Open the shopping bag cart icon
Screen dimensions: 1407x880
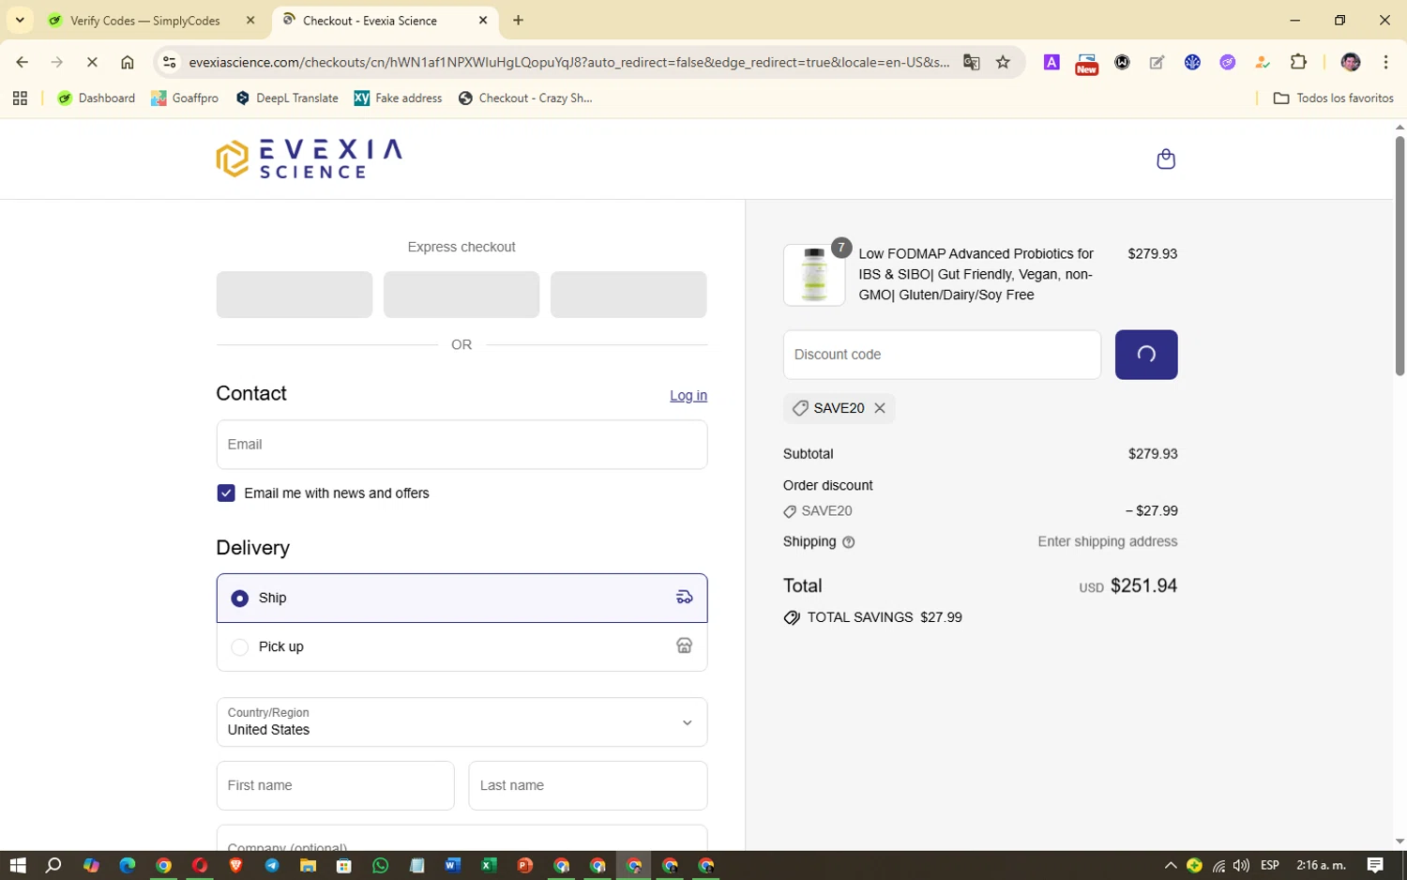pos(1166,159)
